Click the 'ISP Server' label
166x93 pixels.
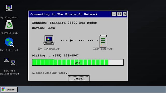pos(103,49)
